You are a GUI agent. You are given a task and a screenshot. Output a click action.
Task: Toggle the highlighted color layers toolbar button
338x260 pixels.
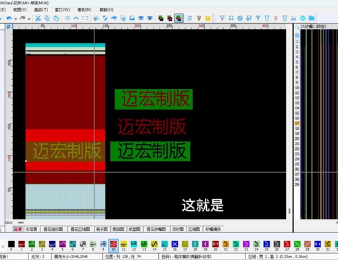179,18
